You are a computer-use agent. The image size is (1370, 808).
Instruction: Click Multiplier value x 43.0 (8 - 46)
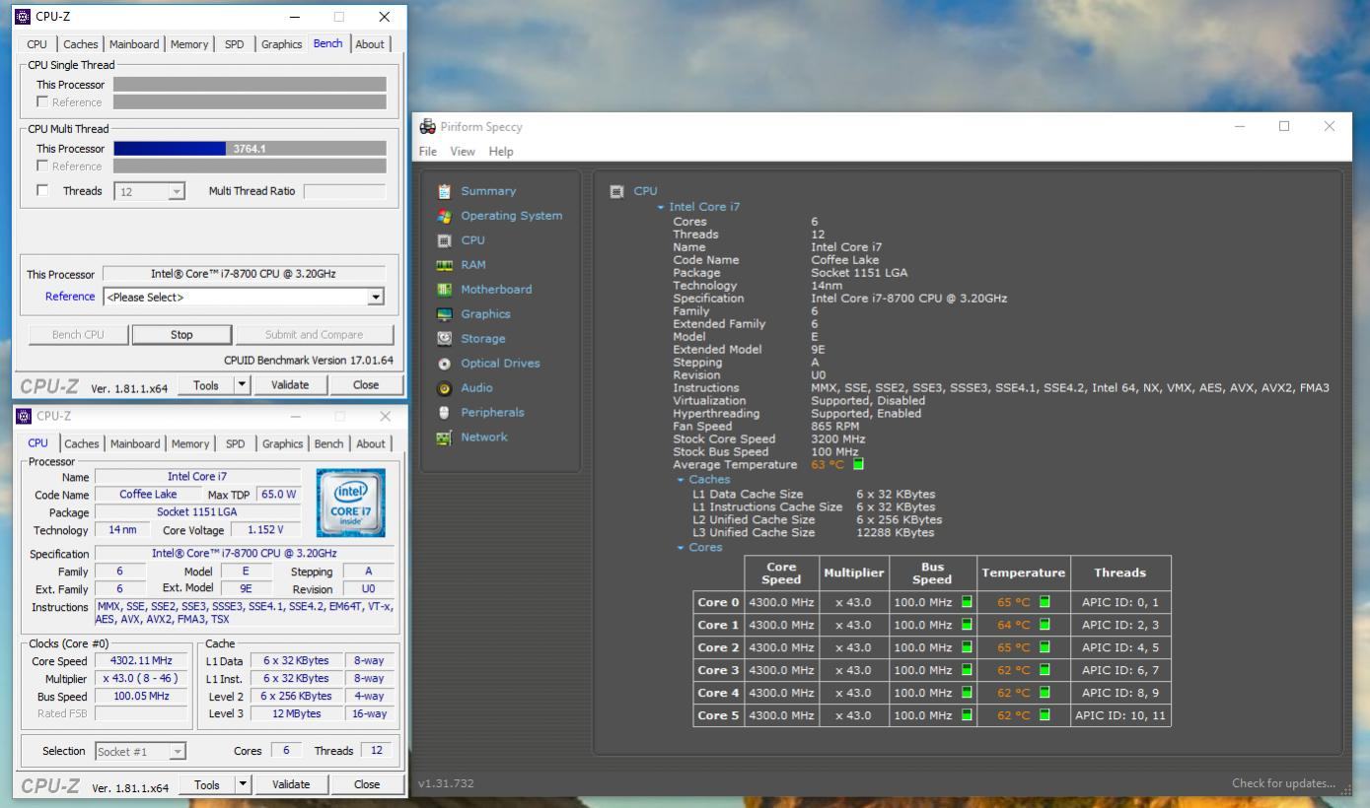pos(141,679)
